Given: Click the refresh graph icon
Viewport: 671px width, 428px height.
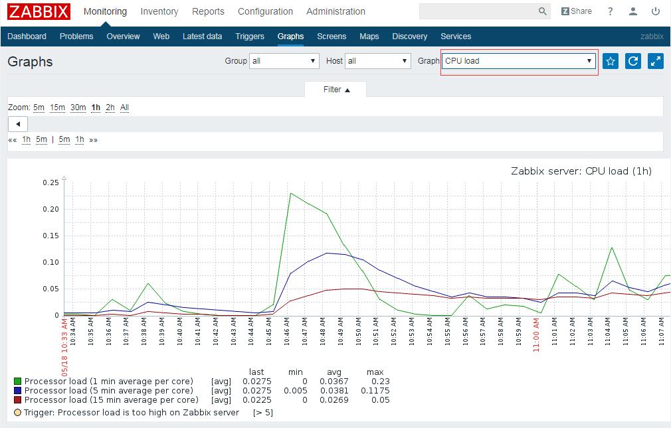Looking at the screenshot, I should [x=633, y=61].
